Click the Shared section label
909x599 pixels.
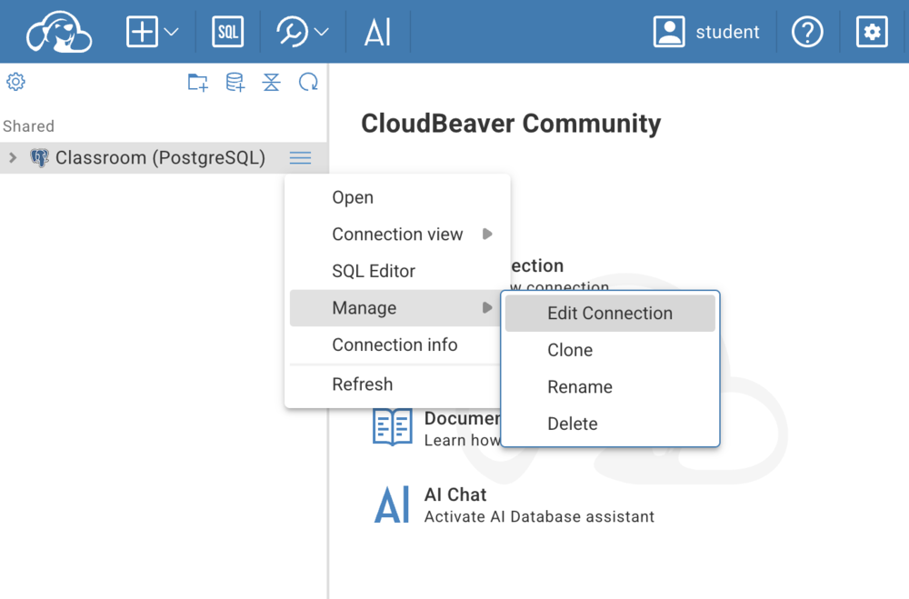pyautogui.click(x=28, y=126)
